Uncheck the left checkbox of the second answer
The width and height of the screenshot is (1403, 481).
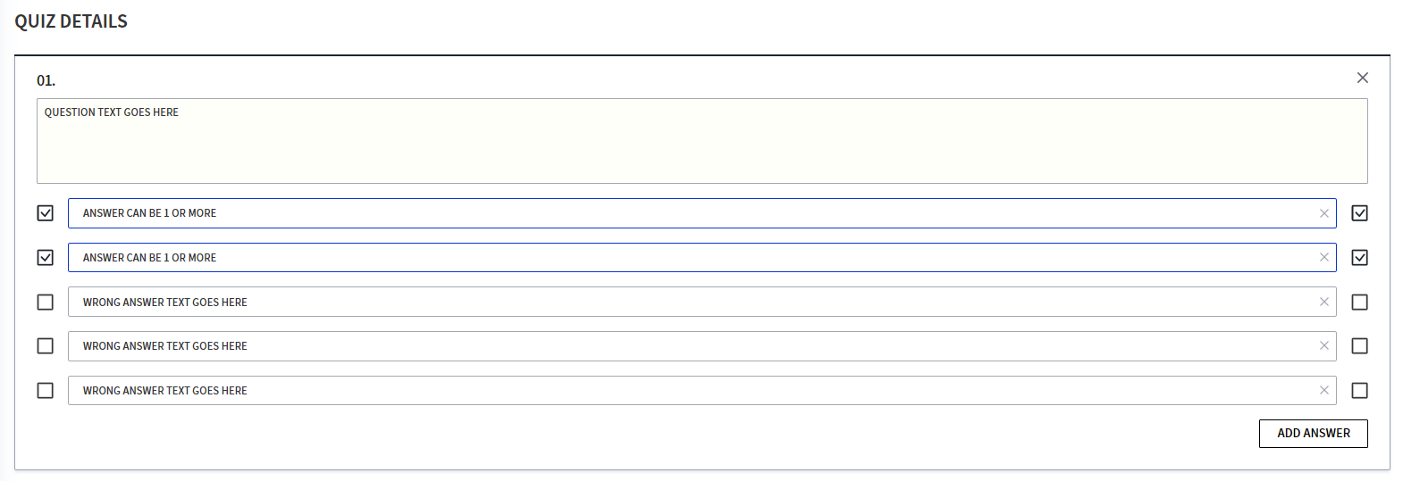pyautogui.click(x=46, y=257)
